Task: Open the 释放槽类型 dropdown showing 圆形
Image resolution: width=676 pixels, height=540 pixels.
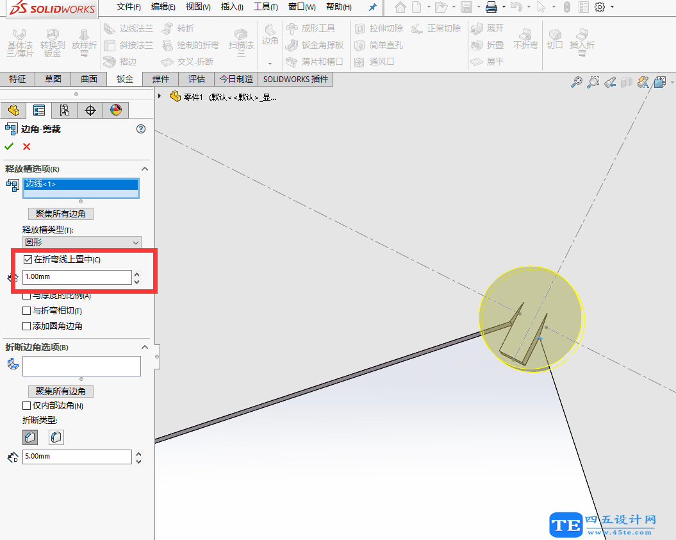Action: pos(81,242)
